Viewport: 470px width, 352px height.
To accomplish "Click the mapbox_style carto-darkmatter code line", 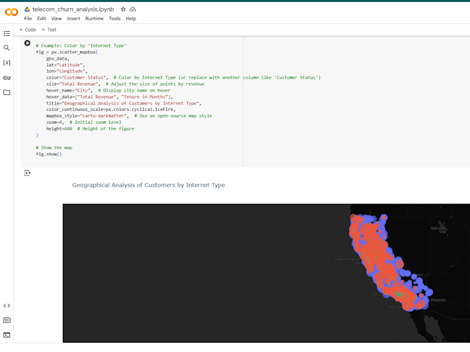I will pos(129,116).
